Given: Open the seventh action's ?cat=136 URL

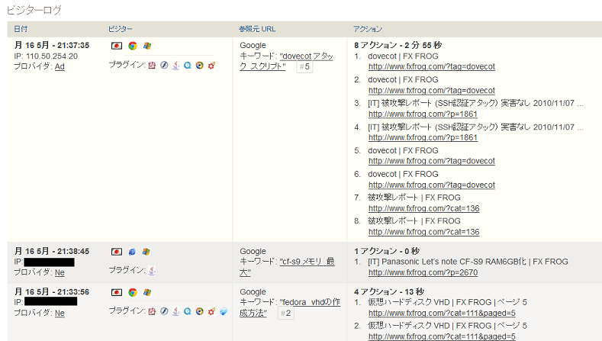Looking at the screenshot, I should pos(423,208).
